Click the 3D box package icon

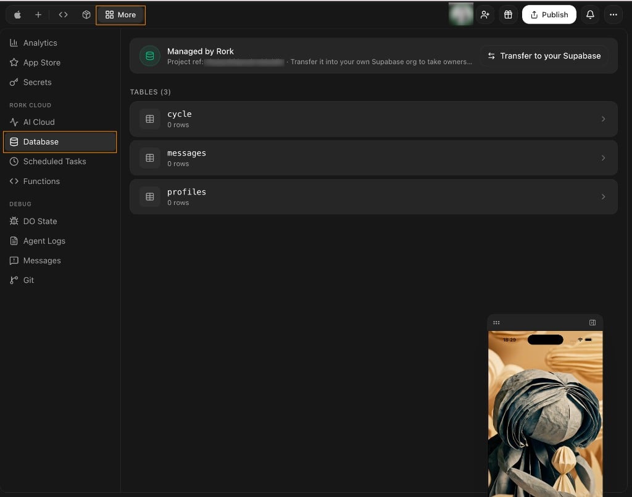[x=86, y=15]
